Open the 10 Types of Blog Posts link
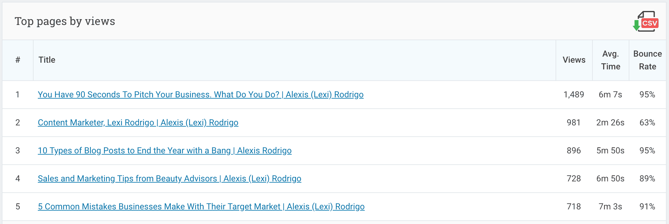The image size is (669, 224). 165,151
